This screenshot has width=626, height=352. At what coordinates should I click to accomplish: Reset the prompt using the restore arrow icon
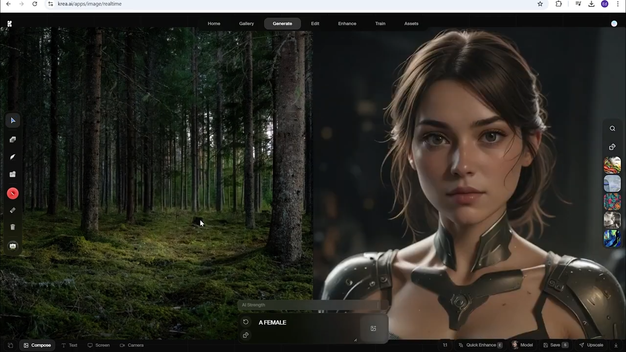pos(246,322)
